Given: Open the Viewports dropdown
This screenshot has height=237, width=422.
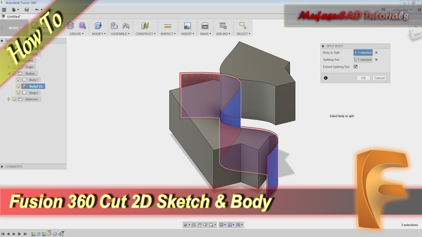Looking at the screenshot, I should point(242,225).
